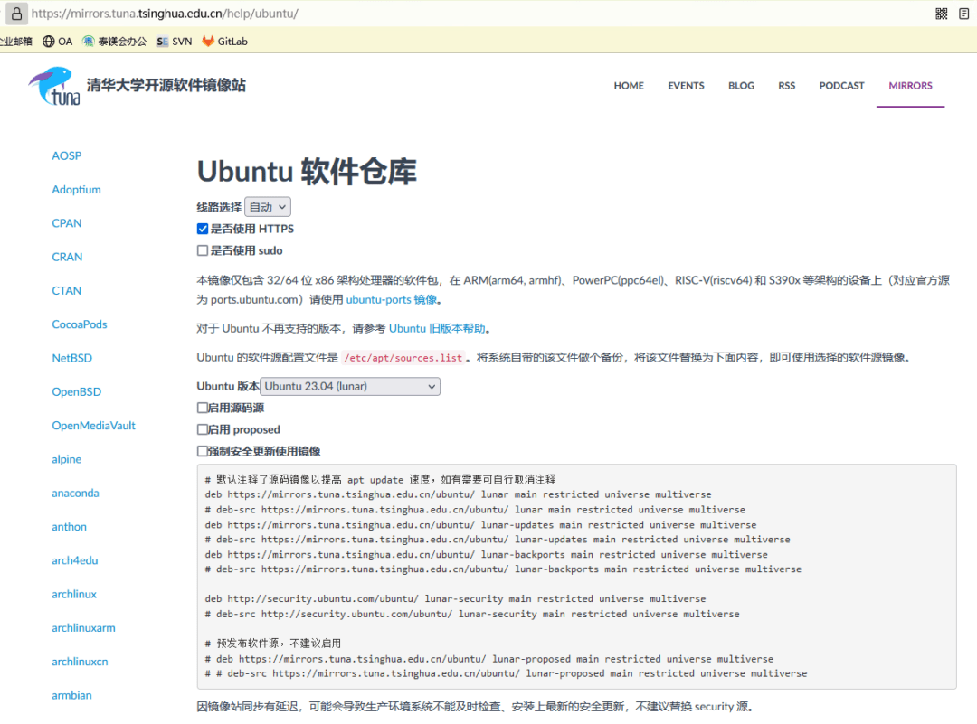The image size is (977, 724).
Task: Open the OA bookmark
Action: point(57,41)
